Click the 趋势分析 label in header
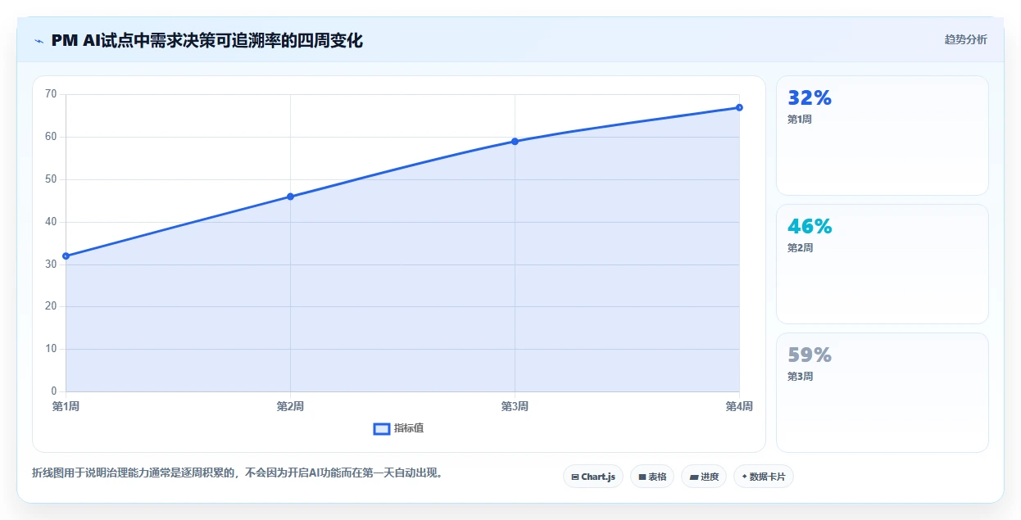The height and width of the screenshot is (520, 1021). pyautogui.click(x=965, y=39)
